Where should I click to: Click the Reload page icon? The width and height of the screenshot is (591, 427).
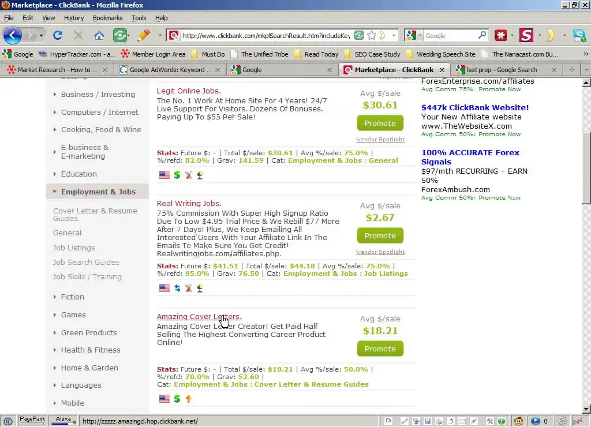[x=58, y=35]
